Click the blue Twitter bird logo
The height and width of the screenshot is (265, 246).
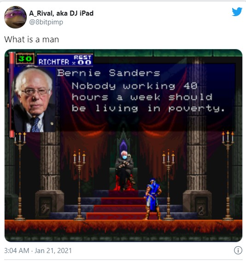click(x=237, y=12)
